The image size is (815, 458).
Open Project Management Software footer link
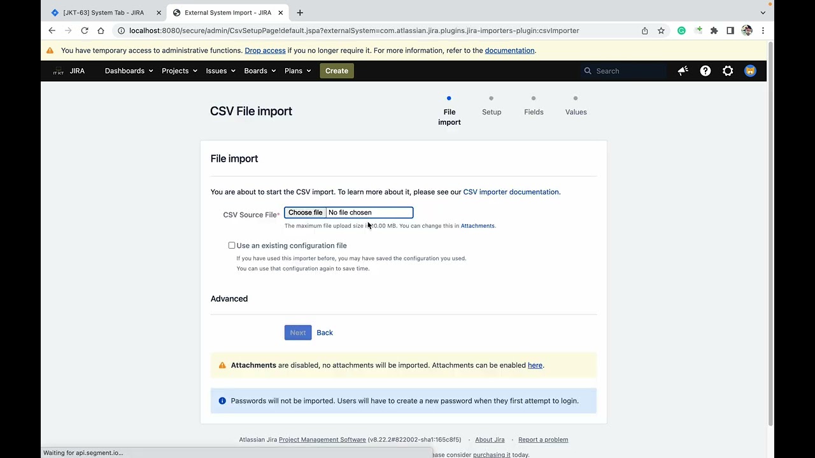(x=322, y=440)
